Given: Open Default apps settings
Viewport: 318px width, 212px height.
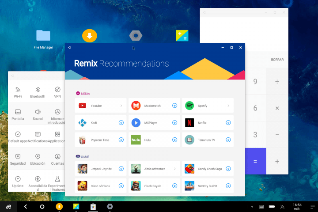Looking at the screenshot, I should (x=18, y=137).
